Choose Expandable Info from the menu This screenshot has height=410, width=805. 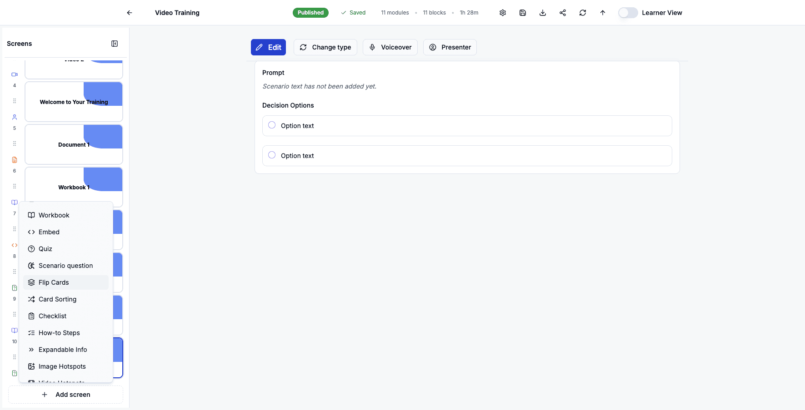(x=66, y=350)
